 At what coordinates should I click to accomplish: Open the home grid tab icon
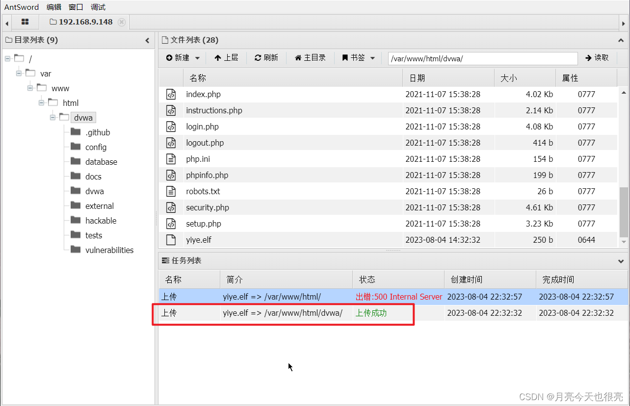pos(25,22)
